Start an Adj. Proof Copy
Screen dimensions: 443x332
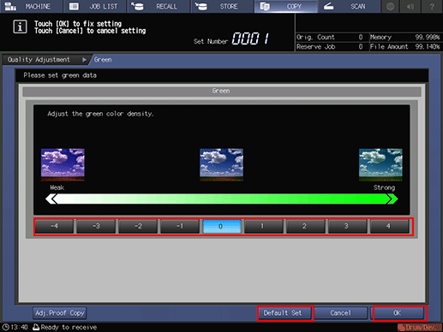(x=59, y=313)
